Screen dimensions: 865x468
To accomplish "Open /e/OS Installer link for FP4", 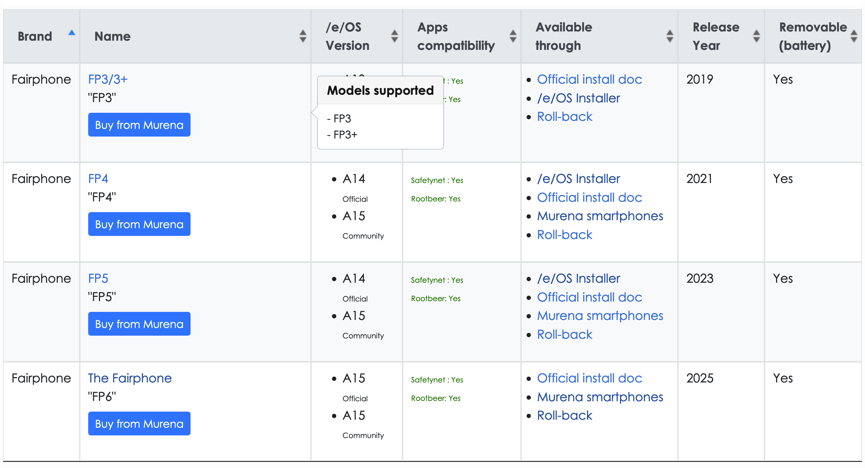I will (579, 179).
